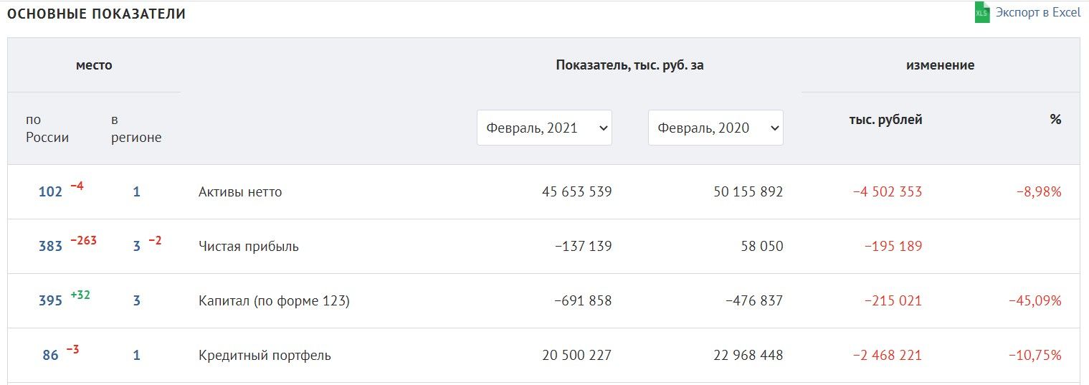
Task: Click the −4 502 353 change value
Action: (888, 192)
